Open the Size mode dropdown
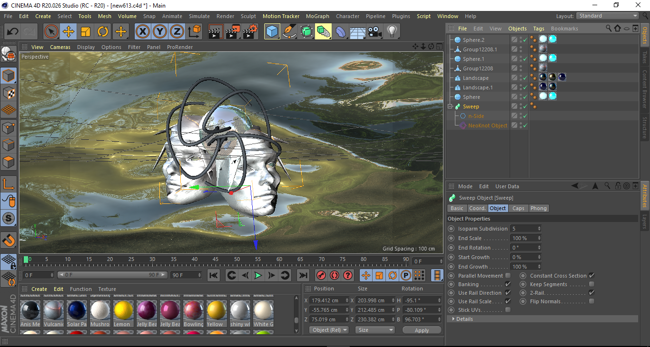Viewport: 650px width, 347px height. pos(375,330)
